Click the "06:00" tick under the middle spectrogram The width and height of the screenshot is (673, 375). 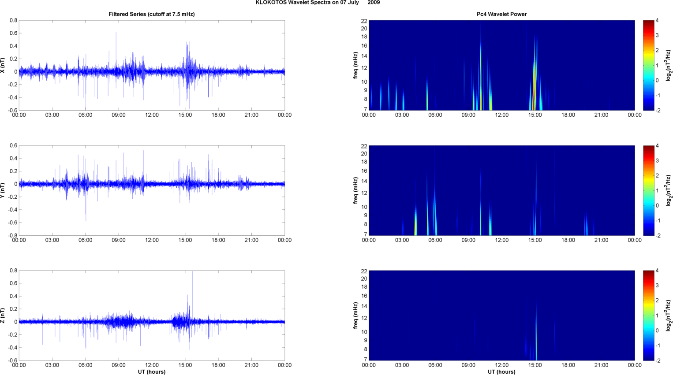tap(435, 240)
